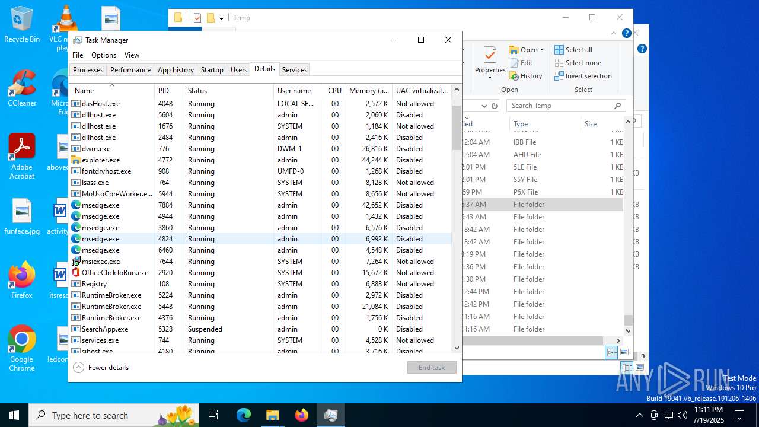Open Microsoft Edge from taskbar
Image resolution: width=759 pixels, height=427 pixels.
coord(244,415)
